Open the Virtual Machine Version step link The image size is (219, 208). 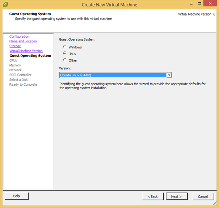tap(26, 51)
